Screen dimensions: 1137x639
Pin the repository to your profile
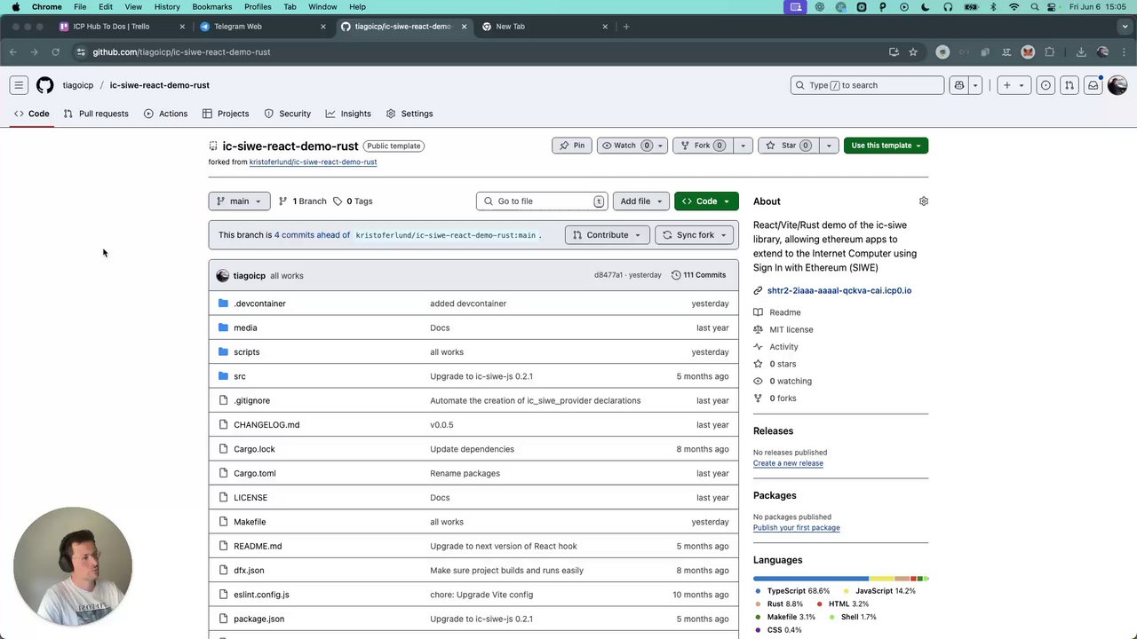573,146
